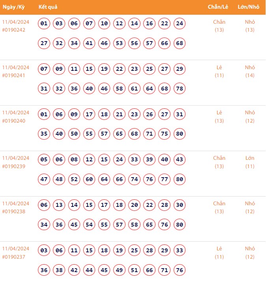Click the "Ngày /Kỳ" column header
Screen dimensions: 266x282
pos(14,8)
